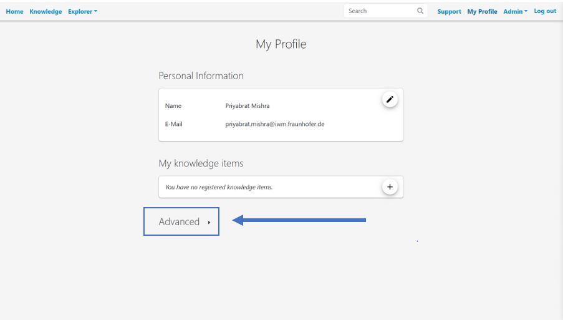This screenshot has height=320, width=563.
Task: Click the My knowledge items heading
Action: (x=201, y=163)
